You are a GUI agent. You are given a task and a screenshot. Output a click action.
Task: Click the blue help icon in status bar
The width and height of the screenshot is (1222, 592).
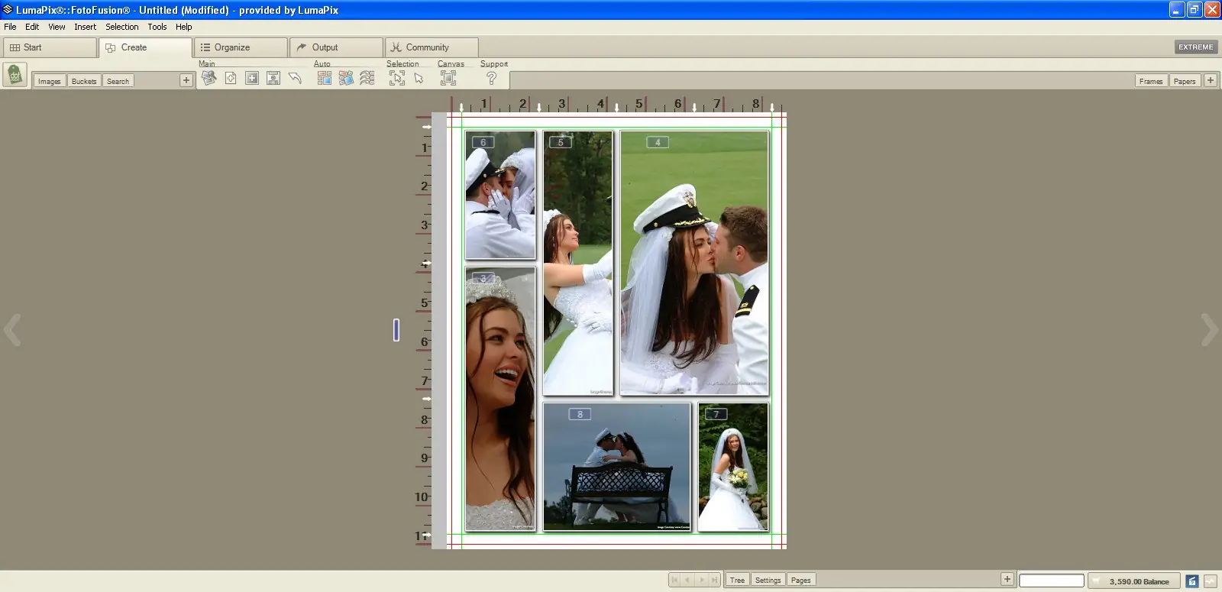(x=1192, y=581)
